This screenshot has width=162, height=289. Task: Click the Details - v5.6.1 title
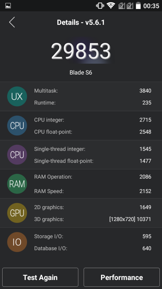(81, 23)
